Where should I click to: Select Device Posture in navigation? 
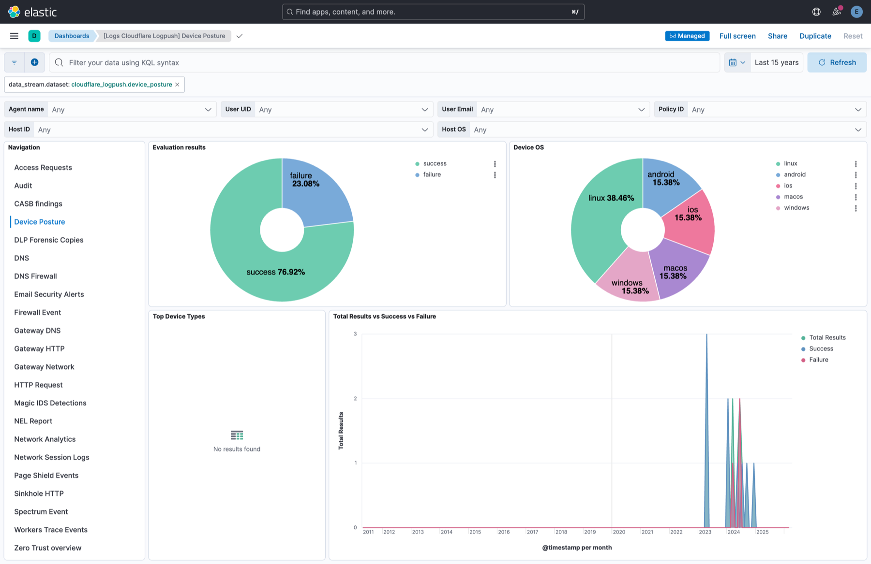(x=40, y=222)
